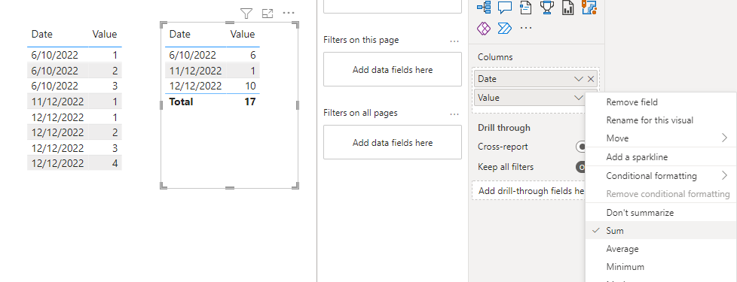The image size is (737, 282).
Task: Insert the Decomposition tree visual
Action: click(484, 7)
